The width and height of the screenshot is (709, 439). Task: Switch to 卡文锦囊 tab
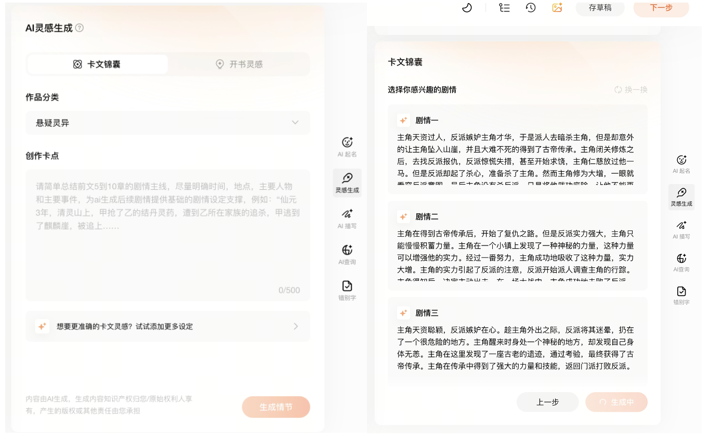coord(98,64)
